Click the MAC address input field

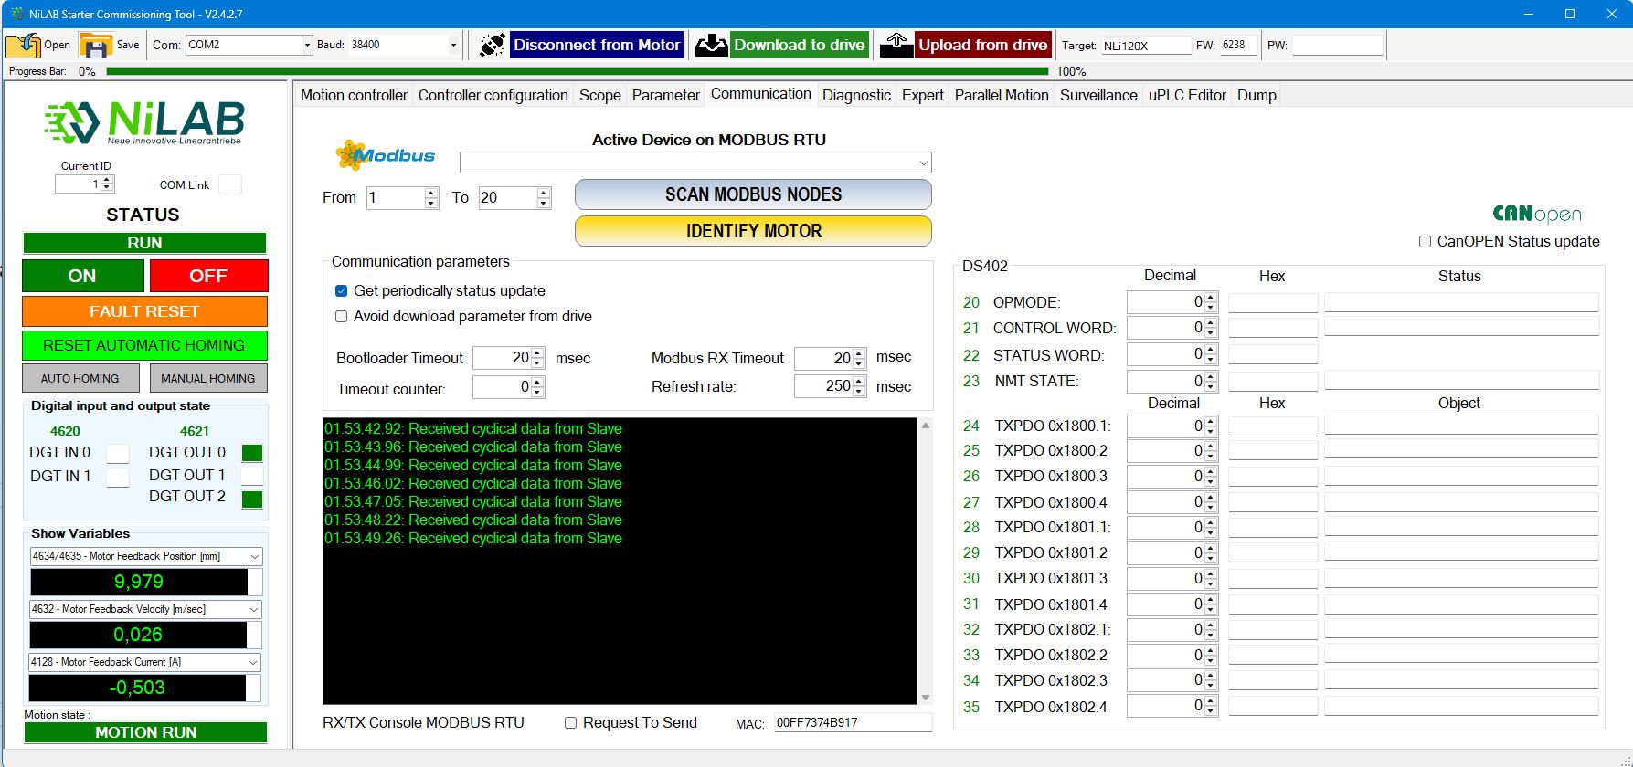[851, 722]
